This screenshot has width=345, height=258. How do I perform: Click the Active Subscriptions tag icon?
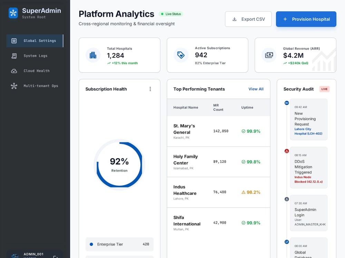click(181, 55)
